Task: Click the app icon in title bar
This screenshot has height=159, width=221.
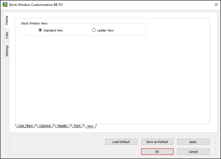Action: (x=5, y=5)
